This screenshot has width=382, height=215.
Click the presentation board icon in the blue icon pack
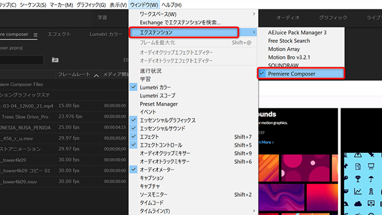tap(371, 167)
